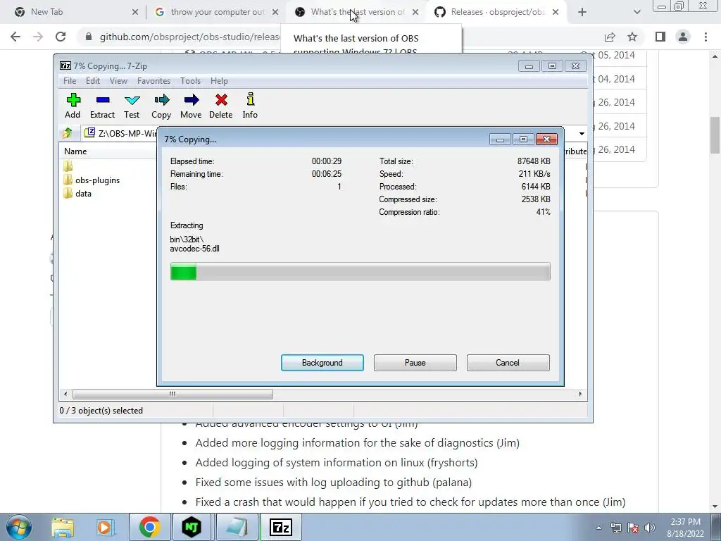Click the Move icon in 7-Zip toolbar
The height and width of the screenshot is (541, 721).
[192, 100]
